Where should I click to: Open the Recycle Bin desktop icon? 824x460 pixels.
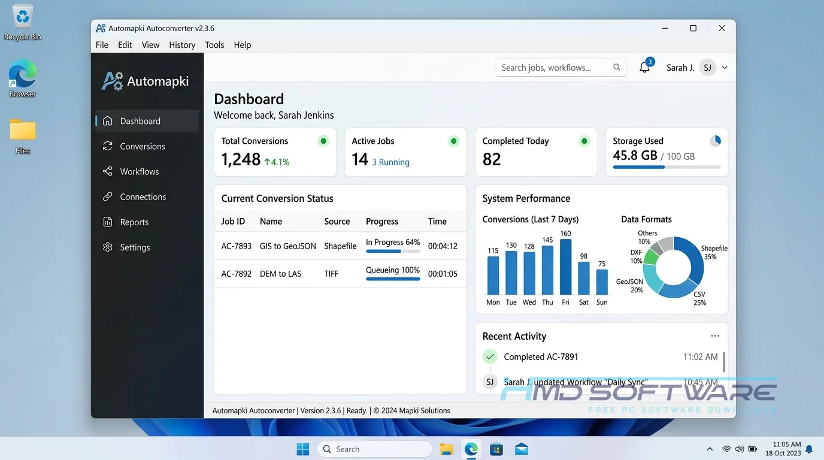[x=23, y=23]
